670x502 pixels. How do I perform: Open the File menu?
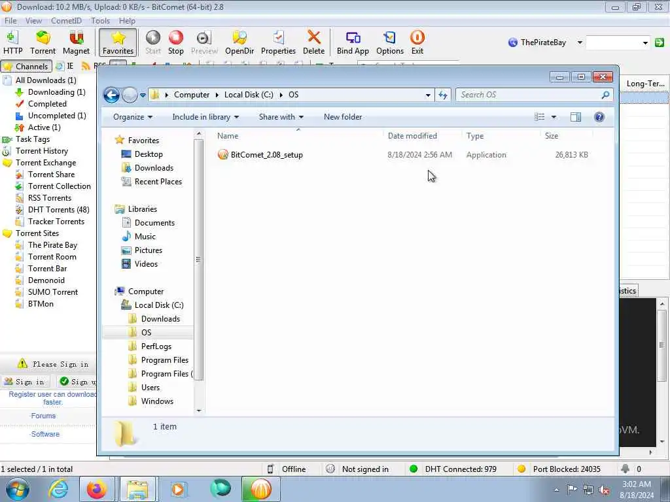pyautogui.click(x=10, y=20)
